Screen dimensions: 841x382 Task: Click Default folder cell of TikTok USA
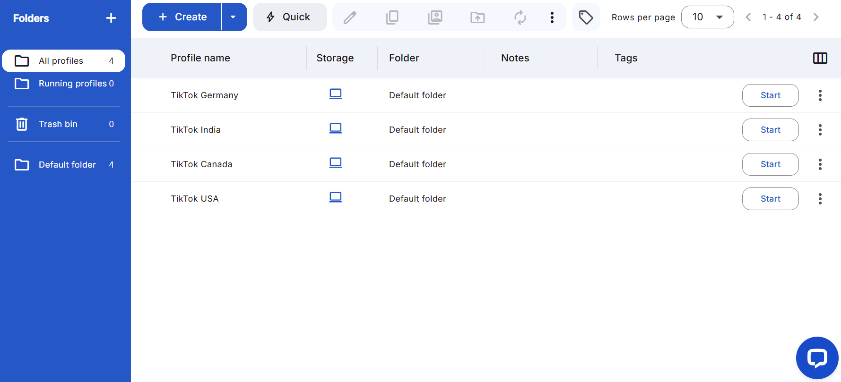[417, 199]
